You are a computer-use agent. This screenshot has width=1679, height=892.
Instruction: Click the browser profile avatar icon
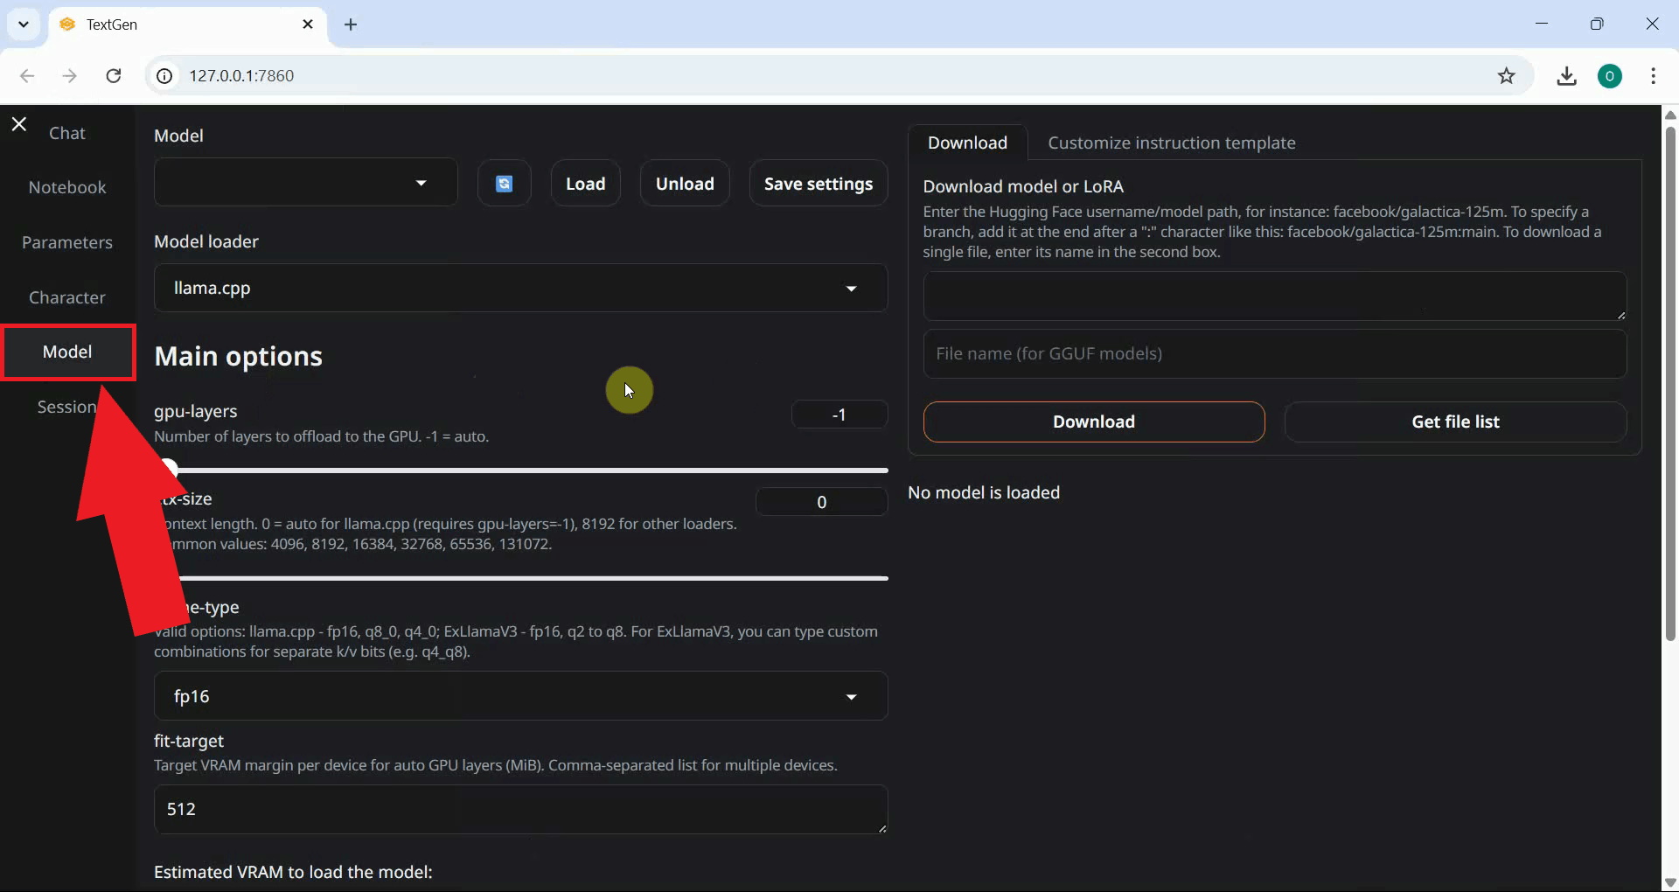(1611, 75)
